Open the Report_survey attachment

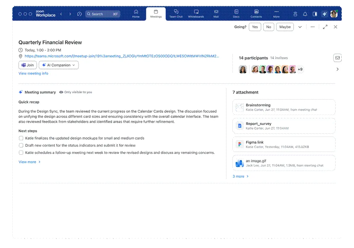pos(284,125)
